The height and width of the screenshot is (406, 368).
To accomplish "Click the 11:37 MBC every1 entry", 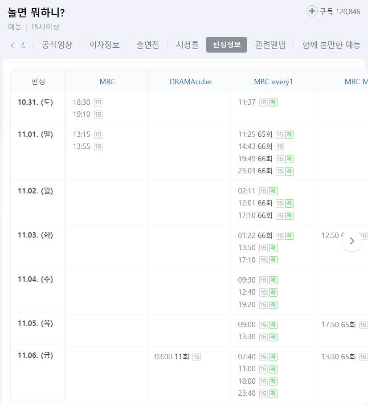I will 258,102.
